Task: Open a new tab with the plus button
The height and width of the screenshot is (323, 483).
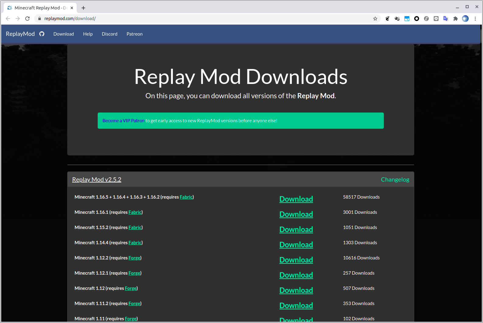Action: [83, 8]
